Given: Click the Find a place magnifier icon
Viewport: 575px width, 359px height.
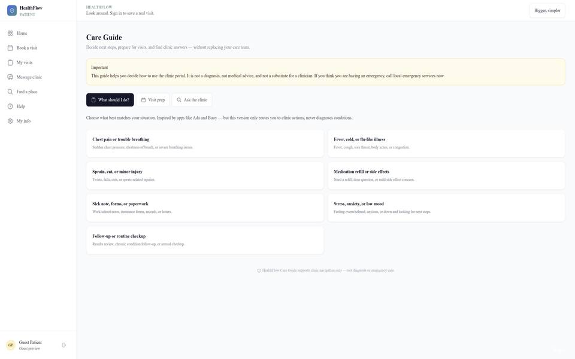Looking at the screenshot, I should point(10,92).
